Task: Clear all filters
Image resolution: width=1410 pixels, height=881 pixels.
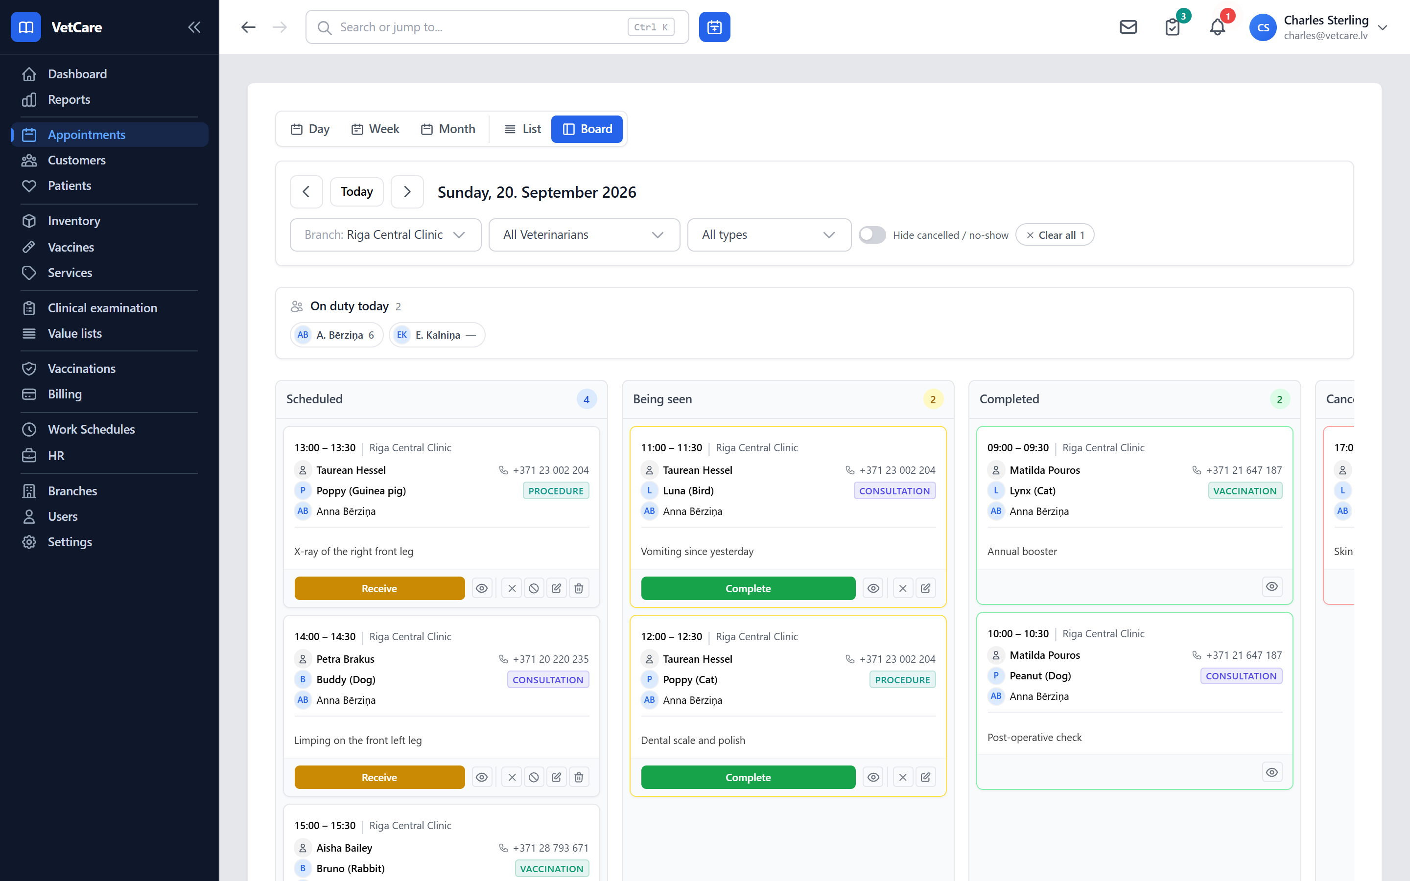Action: [x=1055, y=235]
